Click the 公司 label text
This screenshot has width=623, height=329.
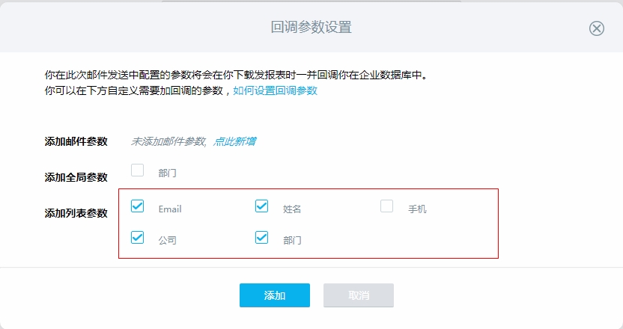[x=167, y=241]
